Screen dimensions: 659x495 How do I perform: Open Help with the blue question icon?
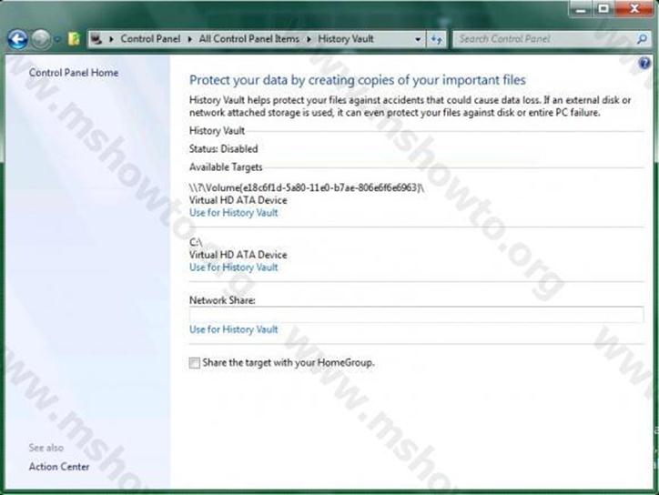[644, 64]
